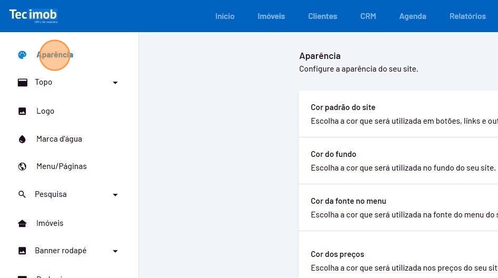This screenshot has width=498, height=278.
Task: Click the Aparência palette icon
Action: pyautogui.click(x=22, y=55)
